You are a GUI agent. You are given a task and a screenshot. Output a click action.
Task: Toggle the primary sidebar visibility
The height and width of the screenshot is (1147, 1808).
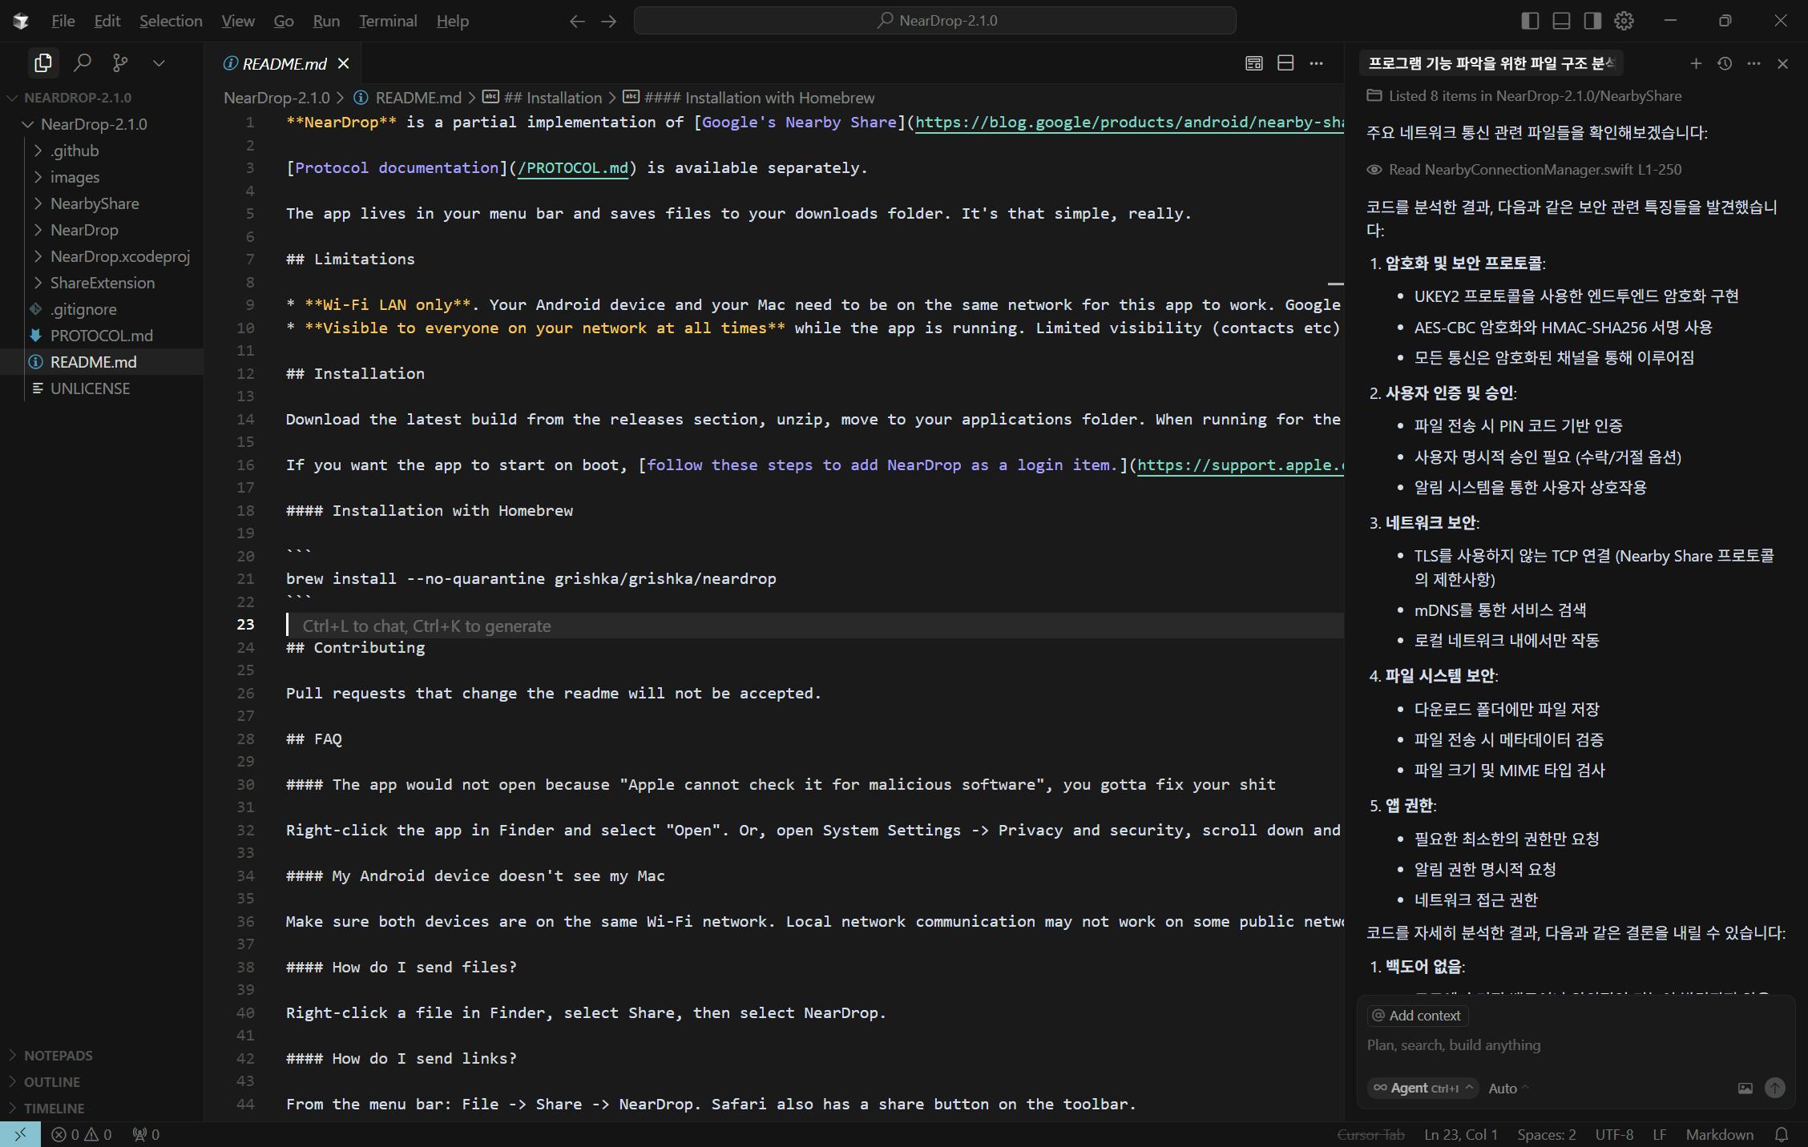click(1530, 21)
